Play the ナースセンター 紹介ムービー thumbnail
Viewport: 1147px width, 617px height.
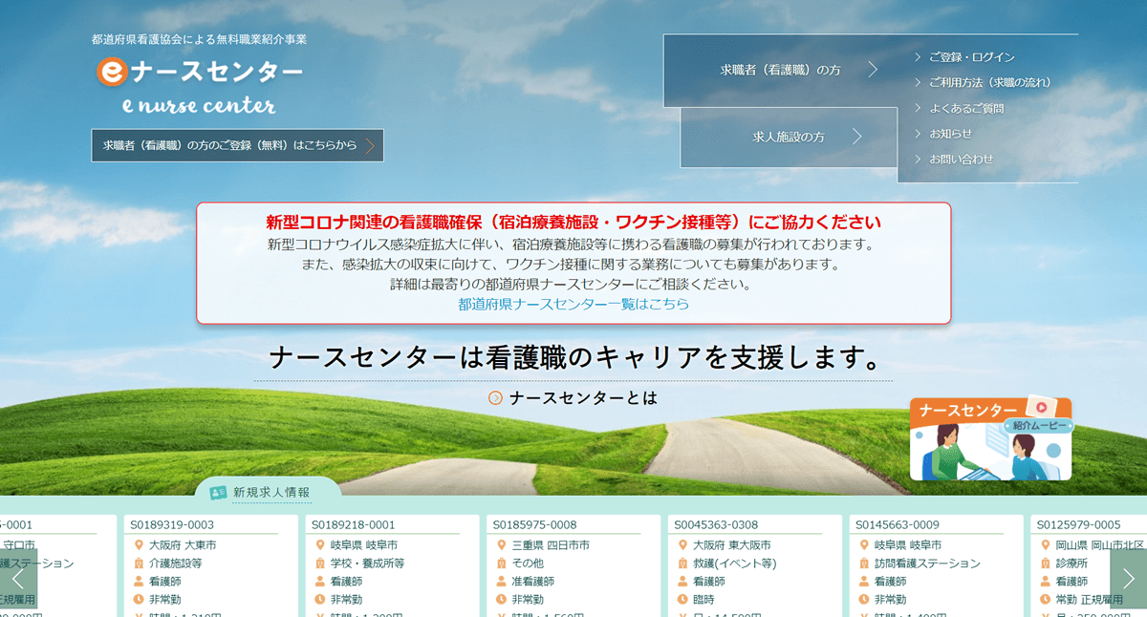[990, 439]
